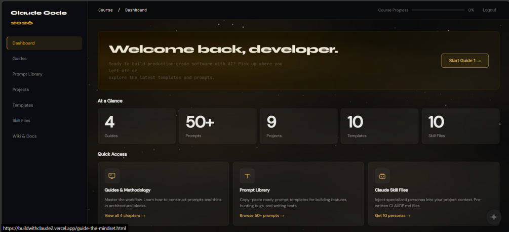Open the sparkle assistant button
This screenshot has width=509, height=232.
click(494, 217)
